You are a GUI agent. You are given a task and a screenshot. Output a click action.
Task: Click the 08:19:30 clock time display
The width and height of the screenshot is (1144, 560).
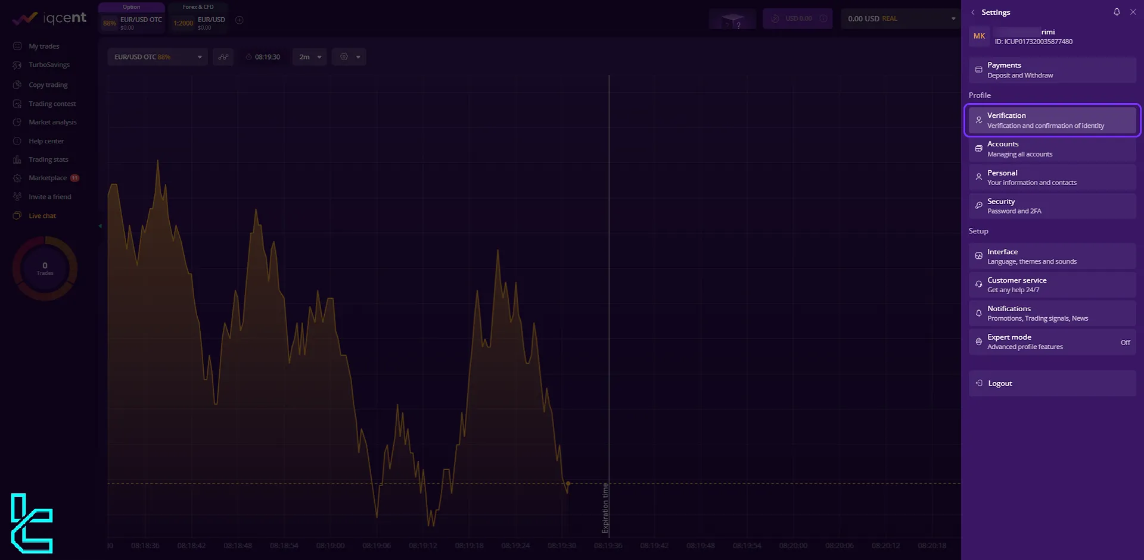(263, 57)
